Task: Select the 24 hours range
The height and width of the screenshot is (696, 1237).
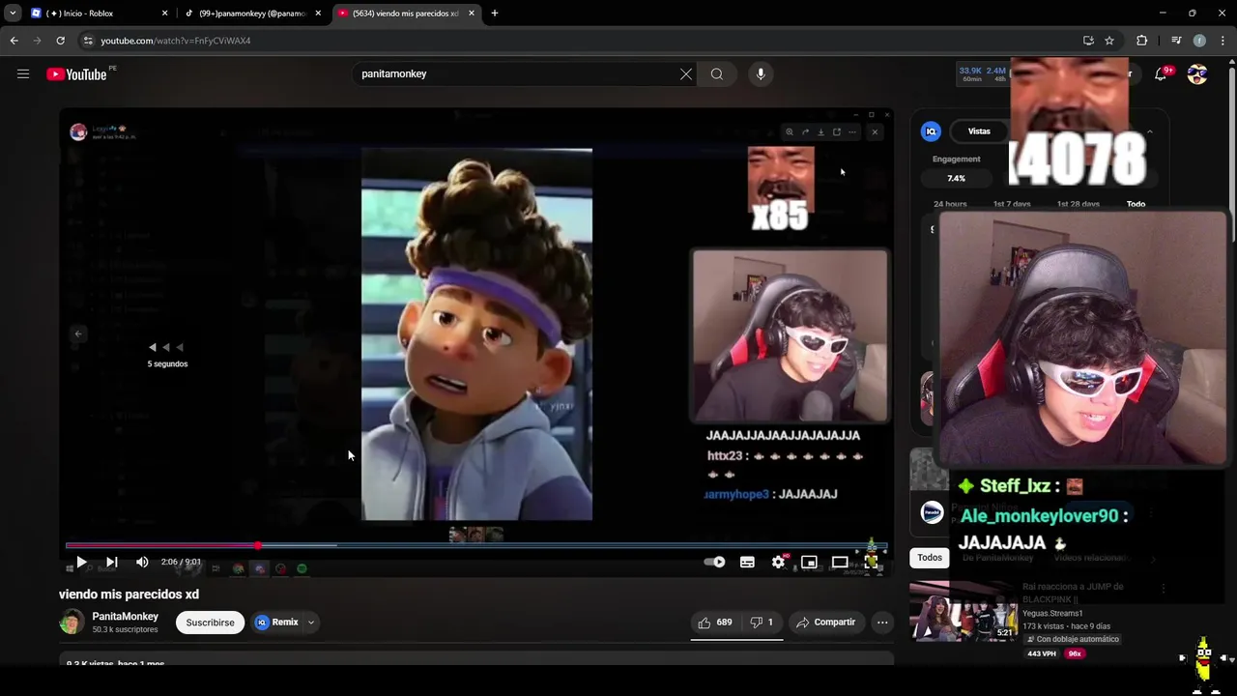Action: tap(950, 204)
